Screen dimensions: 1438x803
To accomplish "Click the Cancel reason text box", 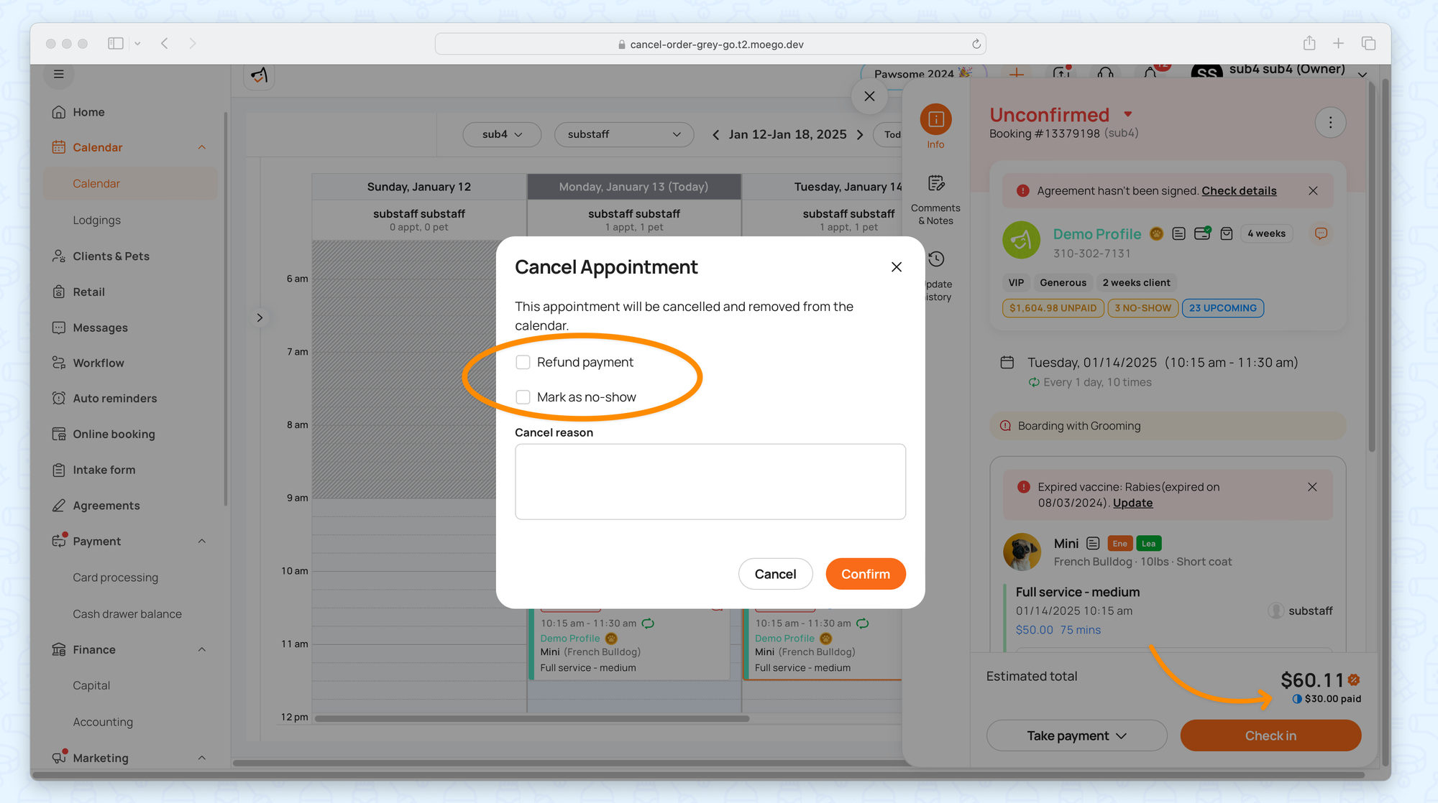I will pyautogui.click(x=710, y=481).
